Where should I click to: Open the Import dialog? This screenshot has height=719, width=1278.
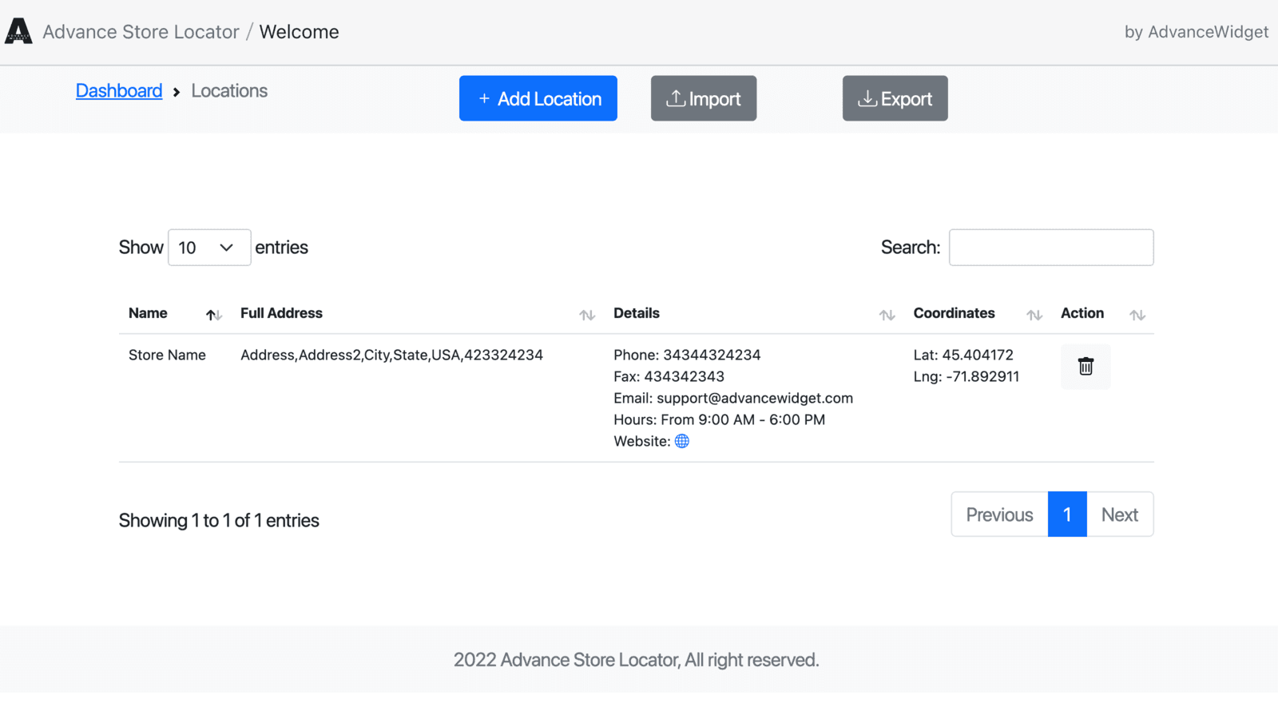pyautogui.click(x=703, y=98)
